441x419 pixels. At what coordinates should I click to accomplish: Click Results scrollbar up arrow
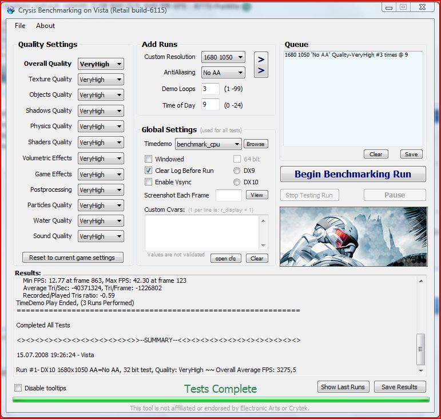pos(421,281)
